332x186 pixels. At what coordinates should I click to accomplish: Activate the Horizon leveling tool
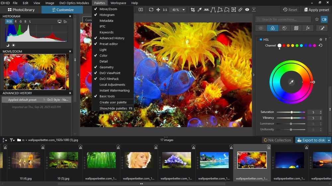tap(206, 10)
